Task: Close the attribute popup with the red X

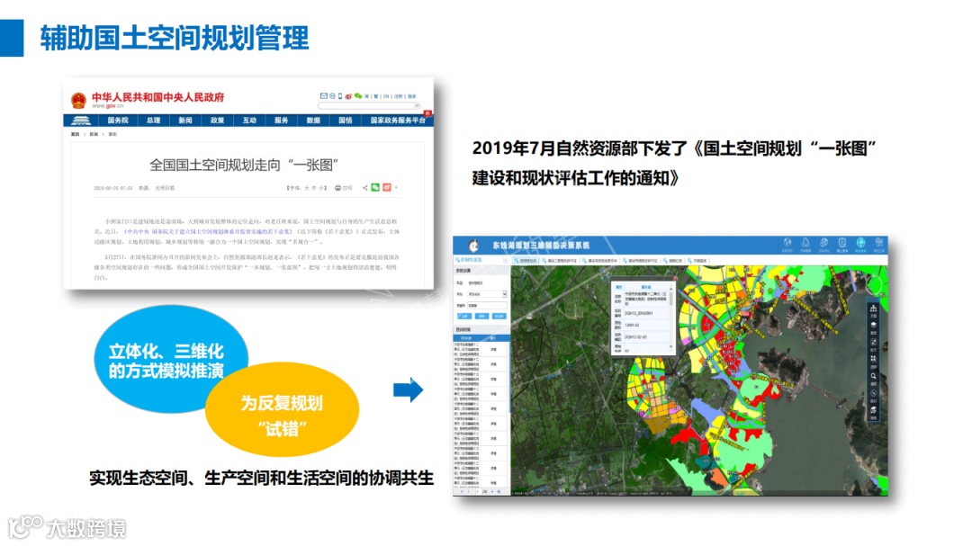Action: [674, 278]
